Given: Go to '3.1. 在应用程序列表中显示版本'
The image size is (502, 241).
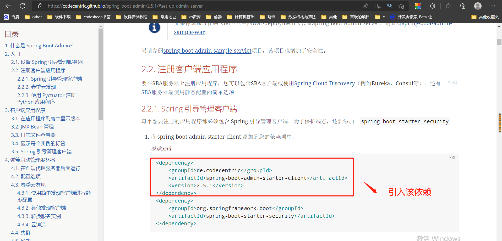Looking at the screenshot, I should (x=46, y=119).
